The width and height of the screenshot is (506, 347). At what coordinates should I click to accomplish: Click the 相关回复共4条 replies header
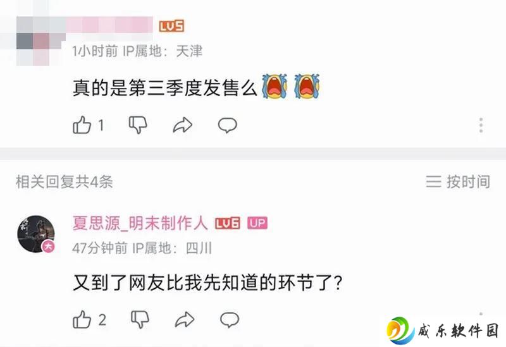[x=65, y=181]
